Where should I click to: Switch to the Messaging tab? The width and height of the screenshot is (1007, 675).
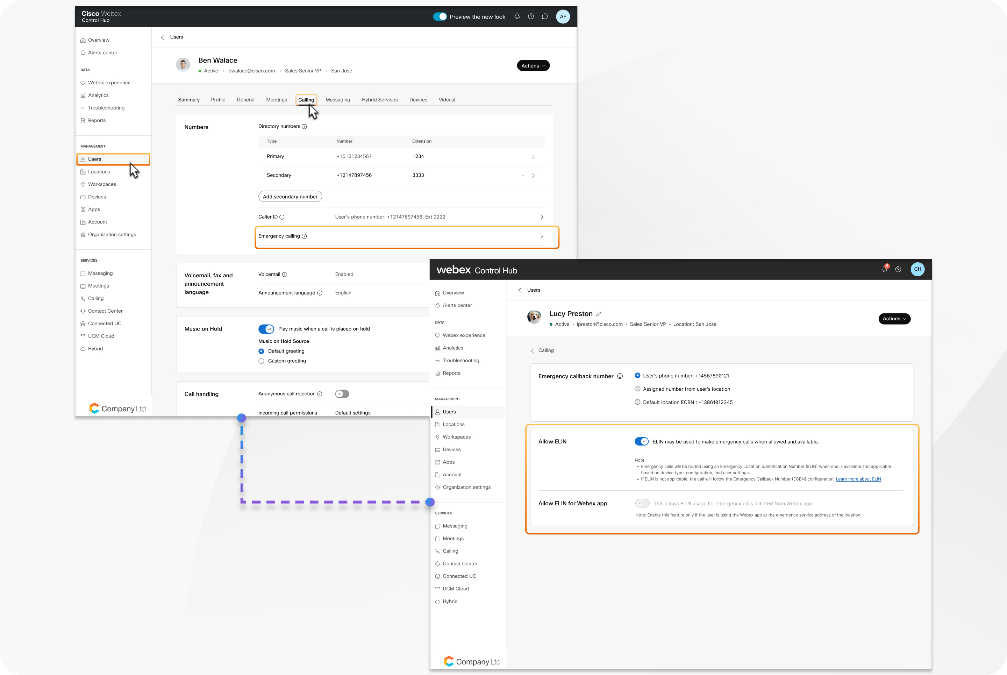[x=338, y=99]
